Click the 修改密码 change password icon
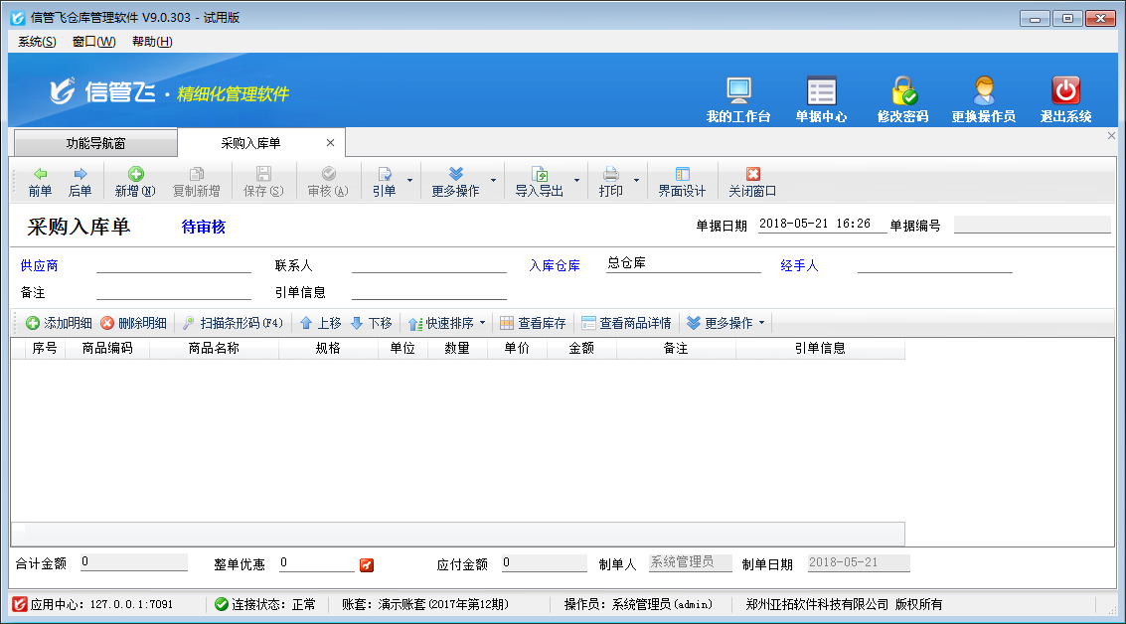The height and width of the screenshot is (624, 1126). pyautogui.click(x=902, y=94)
